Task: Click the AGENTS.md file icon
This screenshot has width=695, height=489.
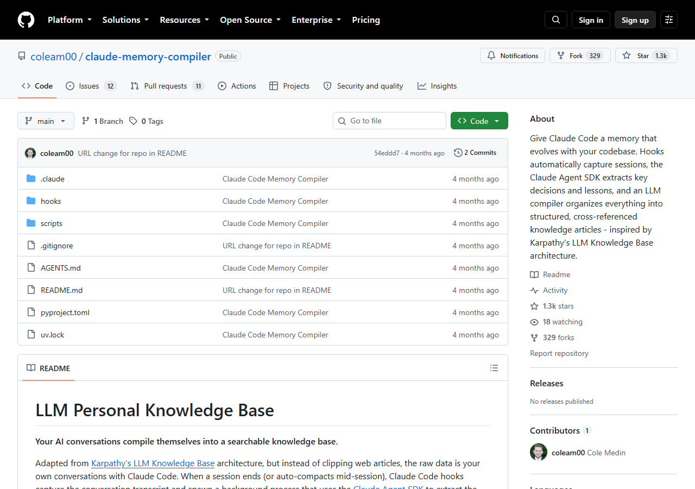Action: (x=31, y=268)
